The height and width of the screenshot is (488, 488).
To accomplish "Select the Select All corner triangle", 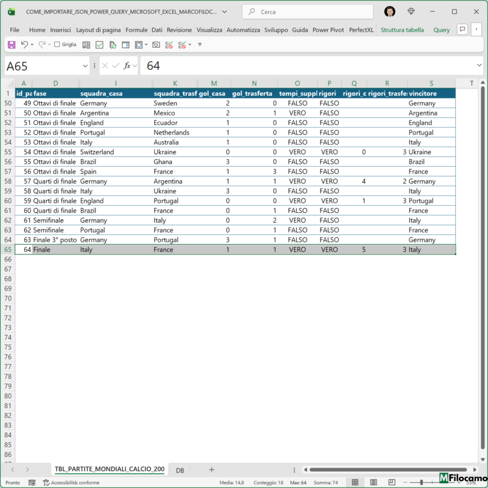I will click(10, 83).
